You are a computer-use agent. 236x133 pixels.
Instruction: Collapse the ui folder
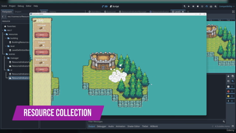pos(6,70)
